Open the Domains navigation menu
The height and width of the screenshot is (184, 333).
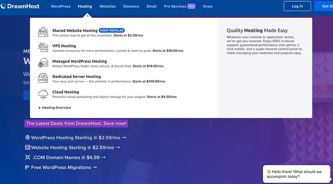coord(130,7)
